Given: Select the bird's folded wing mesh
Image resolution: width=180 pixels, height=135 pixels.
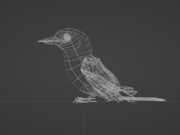Looking at the screenshot, I should pyautogui.click(x=100, y=79).
